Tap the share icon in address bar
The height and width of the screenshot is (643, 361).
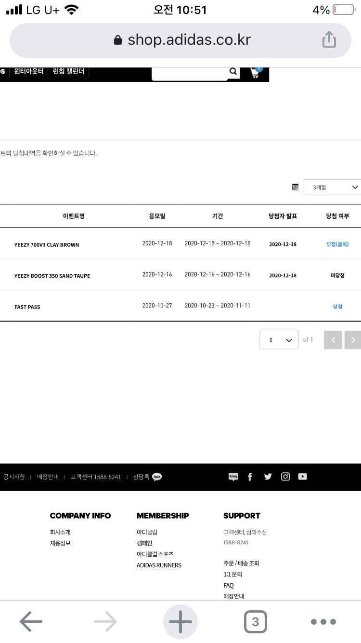pyautogui.click(x=329, y=40)
